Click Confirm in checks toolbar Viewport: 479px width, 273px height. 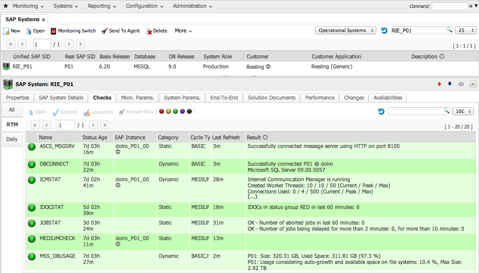(65, 112)
